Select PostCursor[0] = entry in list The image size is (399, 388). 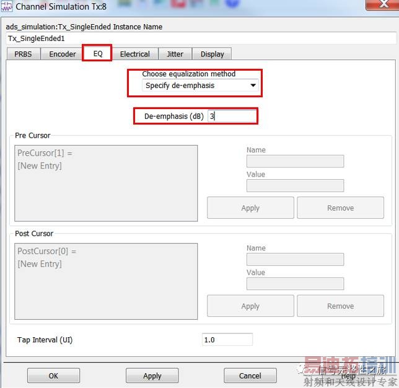(x=47, y=251)
